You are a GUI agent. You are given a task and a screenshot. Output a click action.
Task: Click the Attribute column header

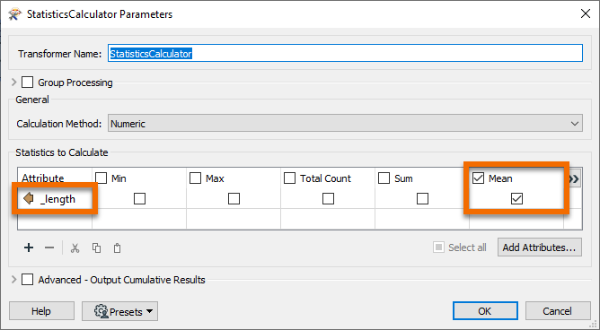coord(55,178)
